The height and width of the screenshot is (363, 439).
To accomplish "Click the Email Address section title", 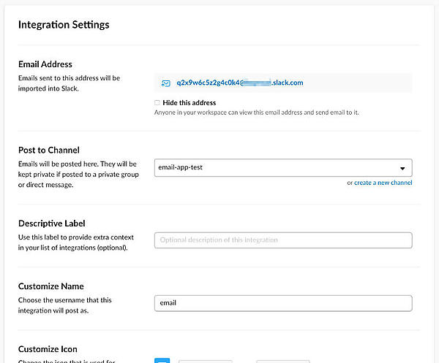I will 45,64.
